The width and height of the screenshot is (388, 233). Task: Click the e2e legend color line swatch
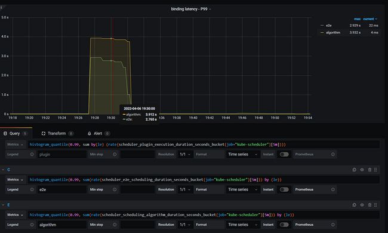click(x=322, y=25)
